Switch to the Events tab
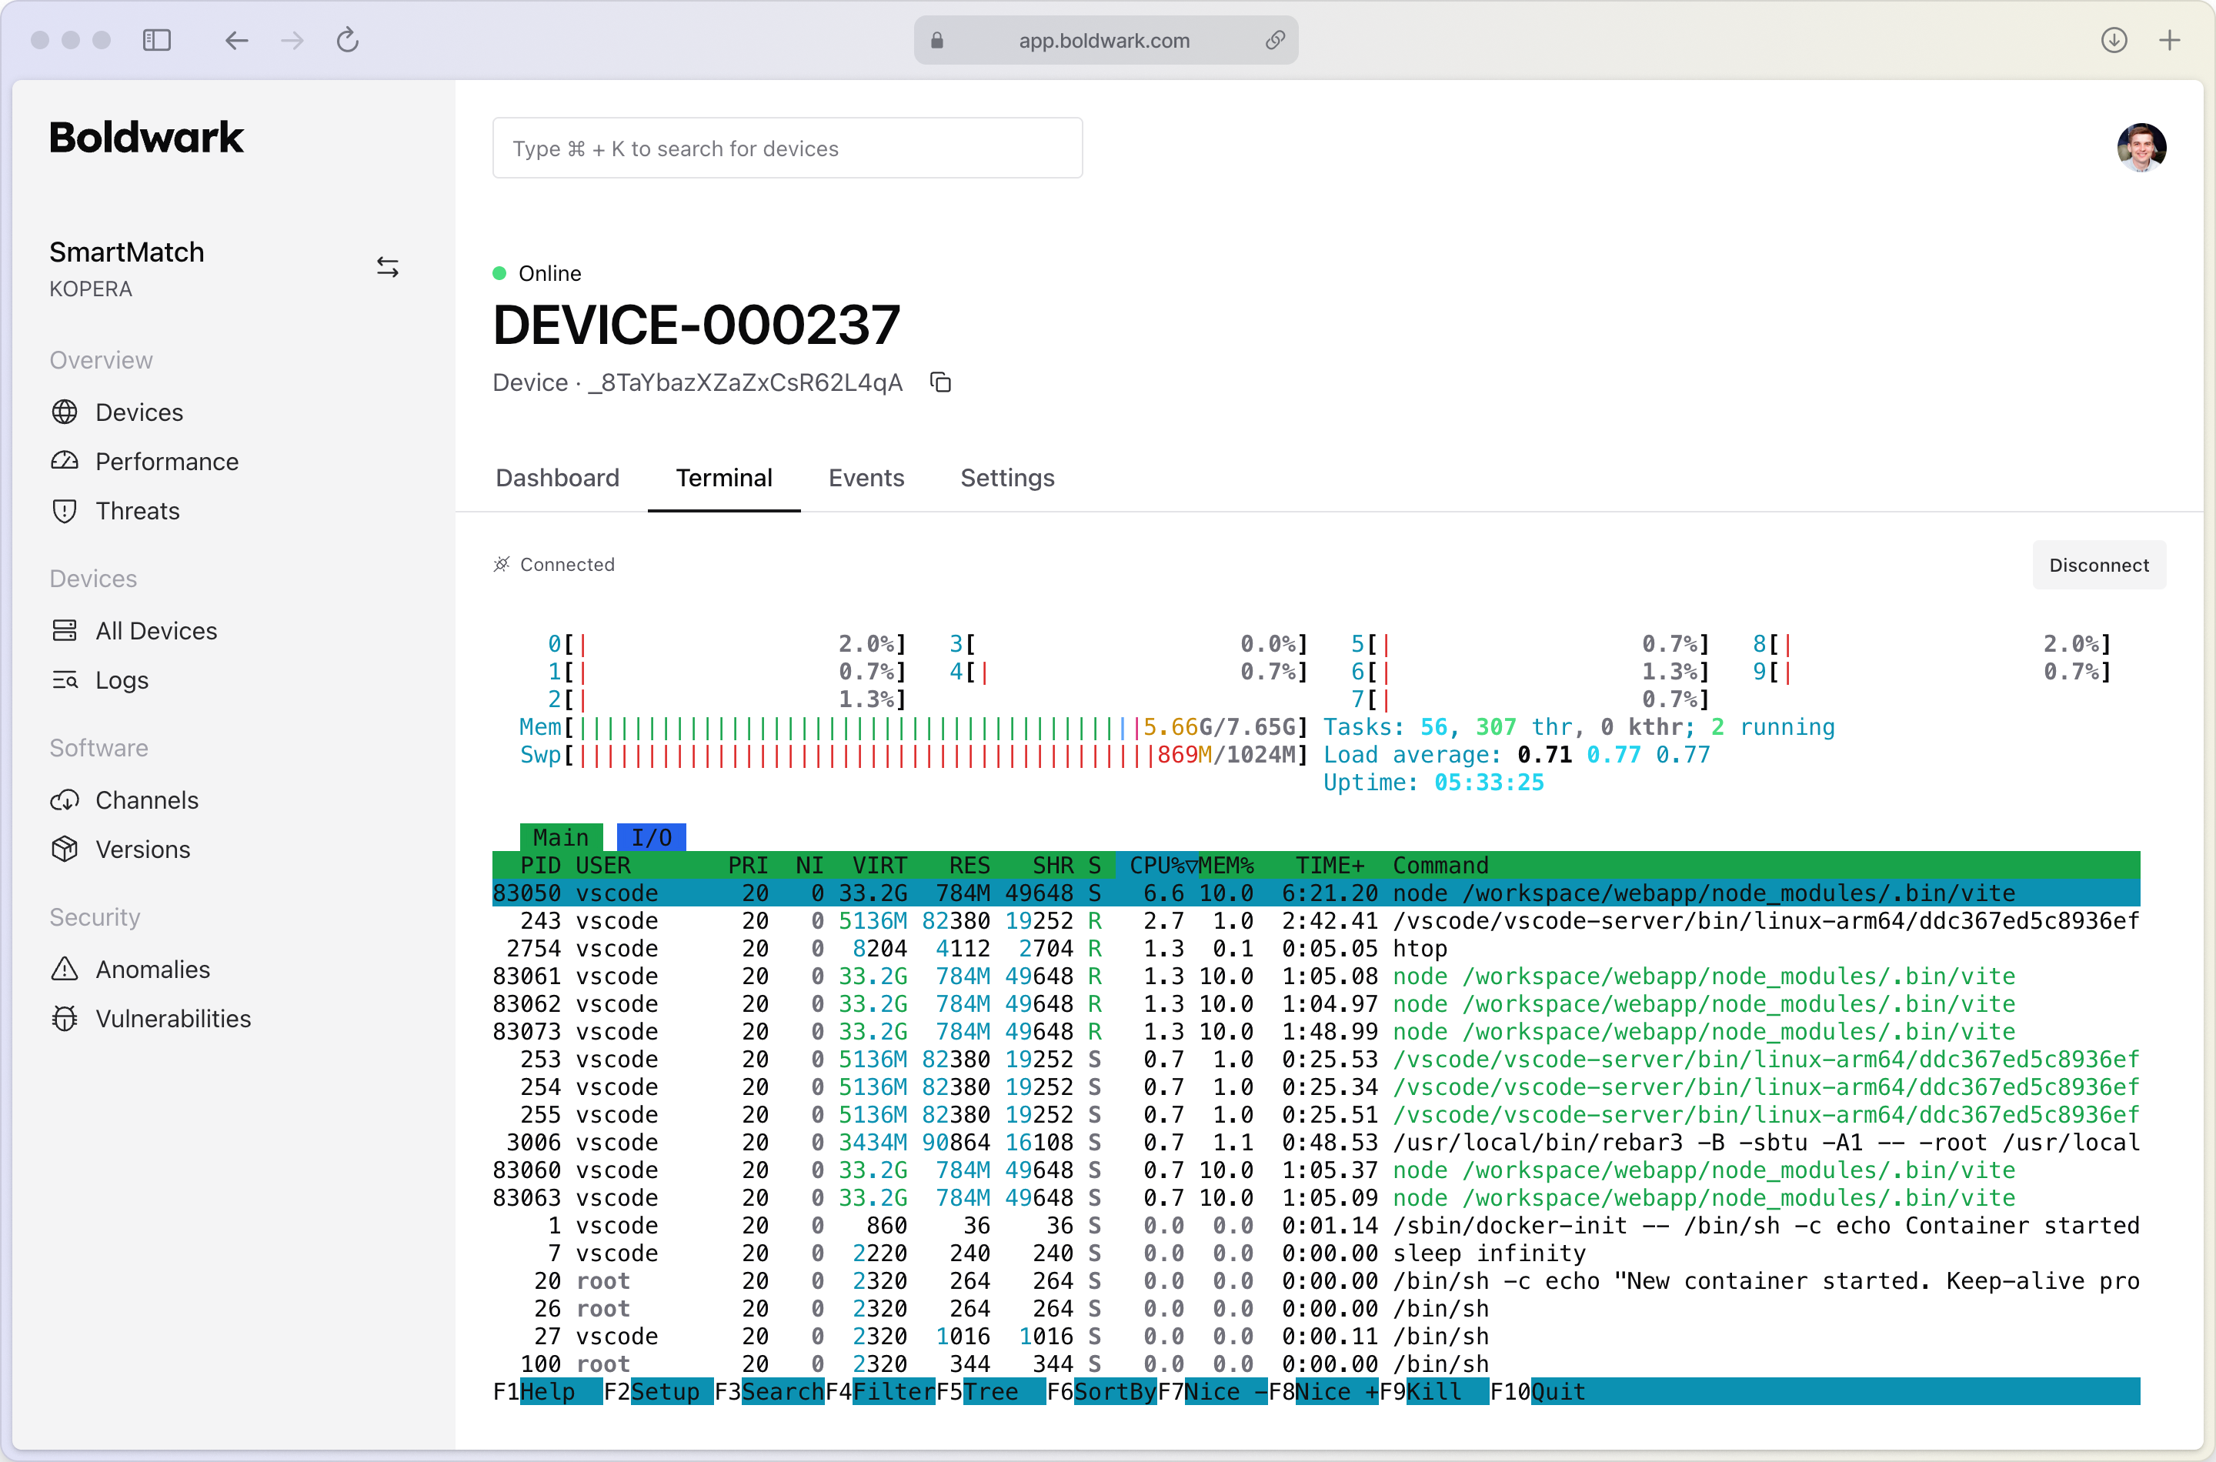This screenshot has width=2216, height=1462. tap(866, 477)
